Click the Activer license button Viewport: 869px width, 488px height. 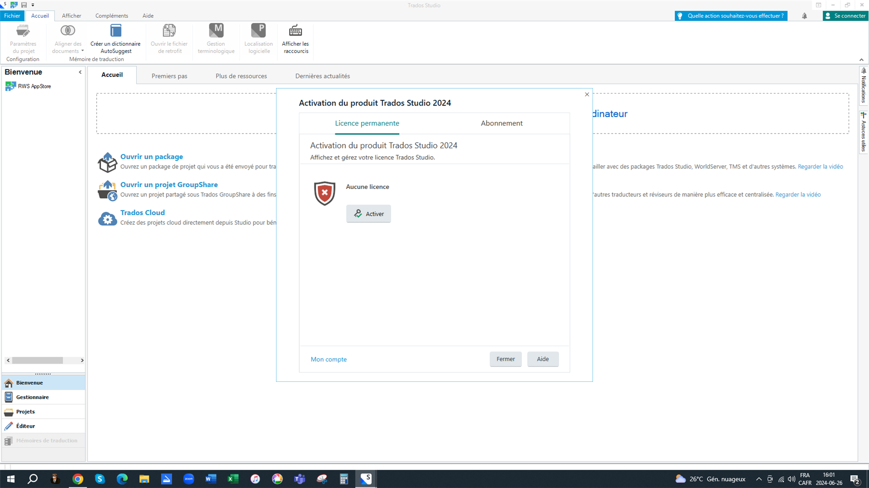click(368, 214)
